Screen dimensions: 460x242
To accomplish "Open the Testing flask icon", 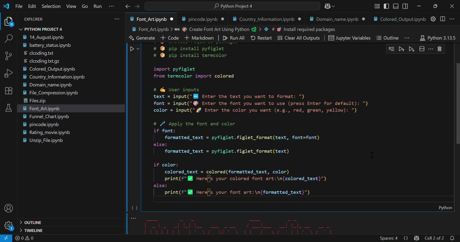I will 8,108.
